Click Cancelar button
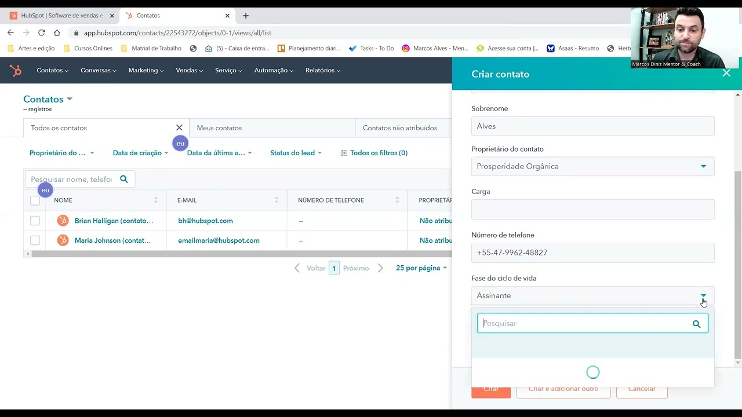 [x=642, y=389]
